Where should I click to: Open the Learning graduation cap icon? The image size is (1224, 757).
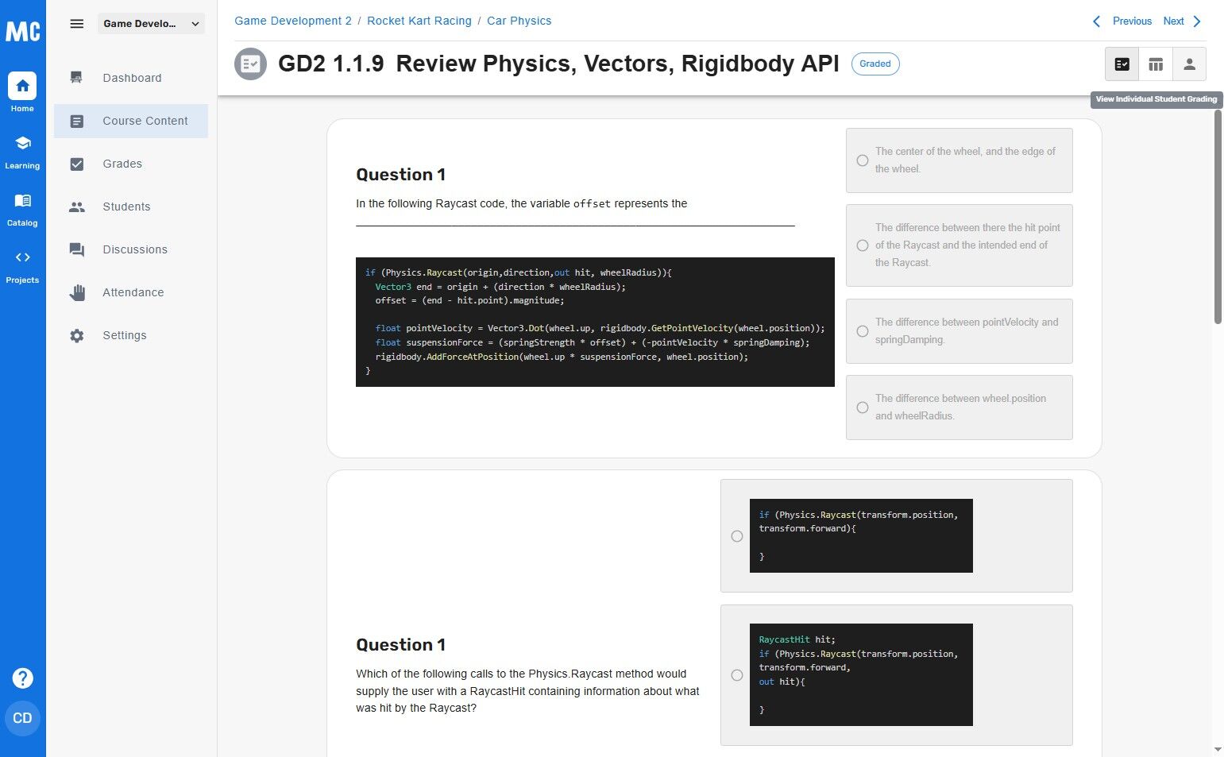coord(22,143)
